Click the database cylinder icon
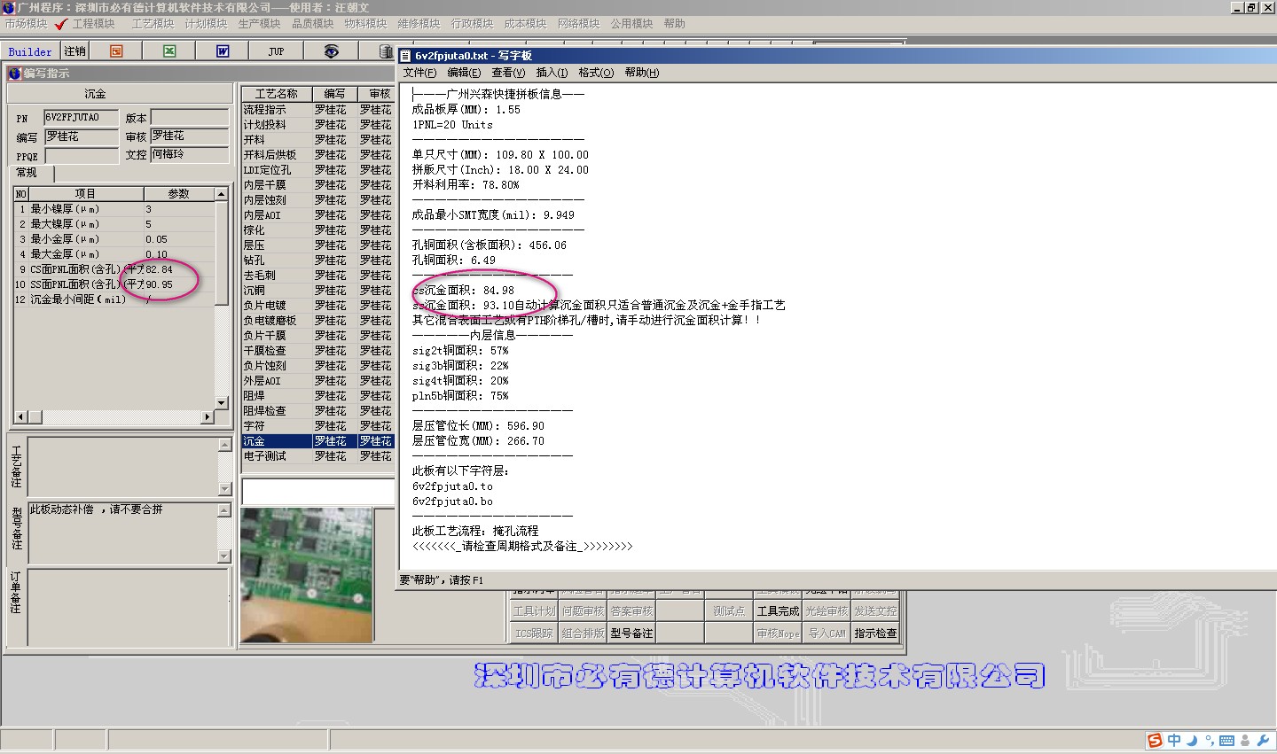The height and width of the screenshot is (754, 1277). click(386, 51)
